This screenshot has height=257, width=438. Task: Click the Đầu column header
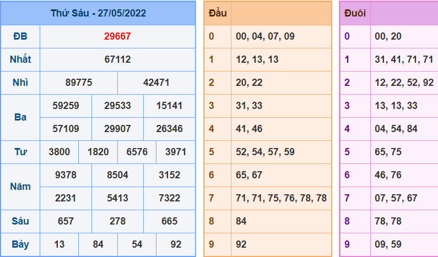click(218, 13)
